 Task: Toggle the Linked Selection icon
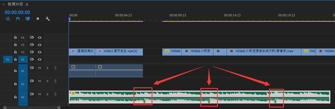coord(28,19)
